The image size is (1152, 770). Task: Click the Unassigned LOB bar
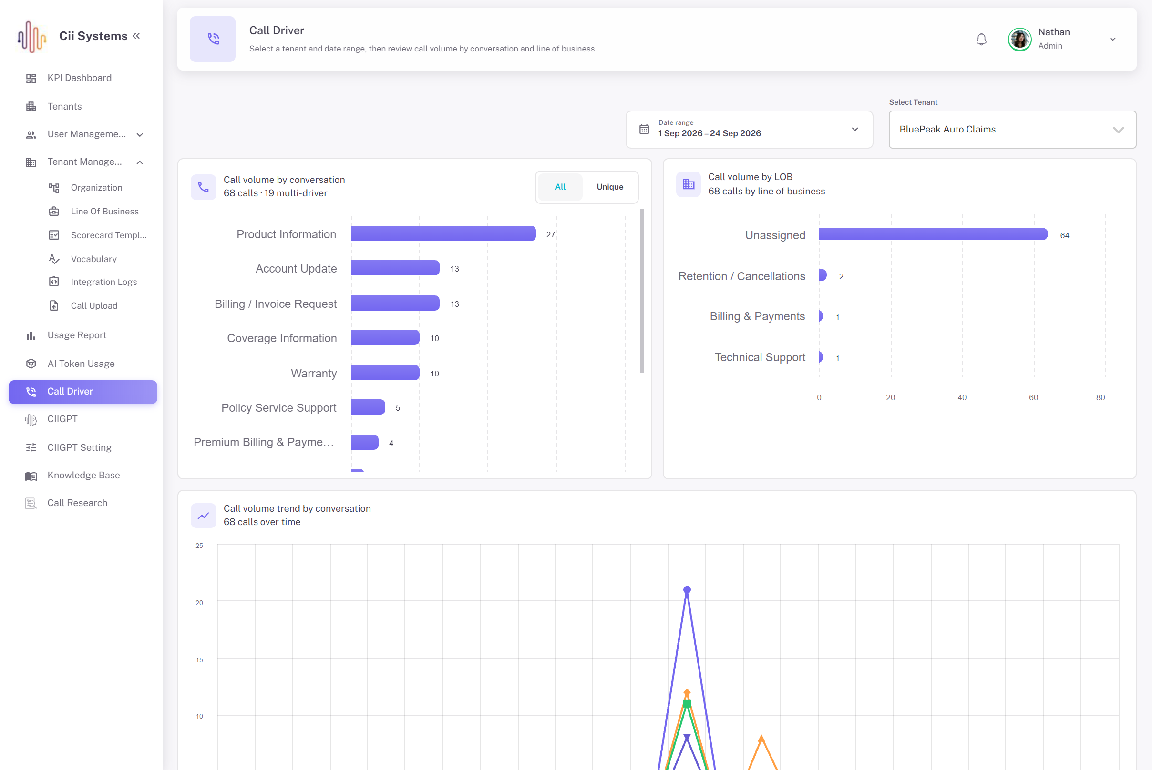933,234
